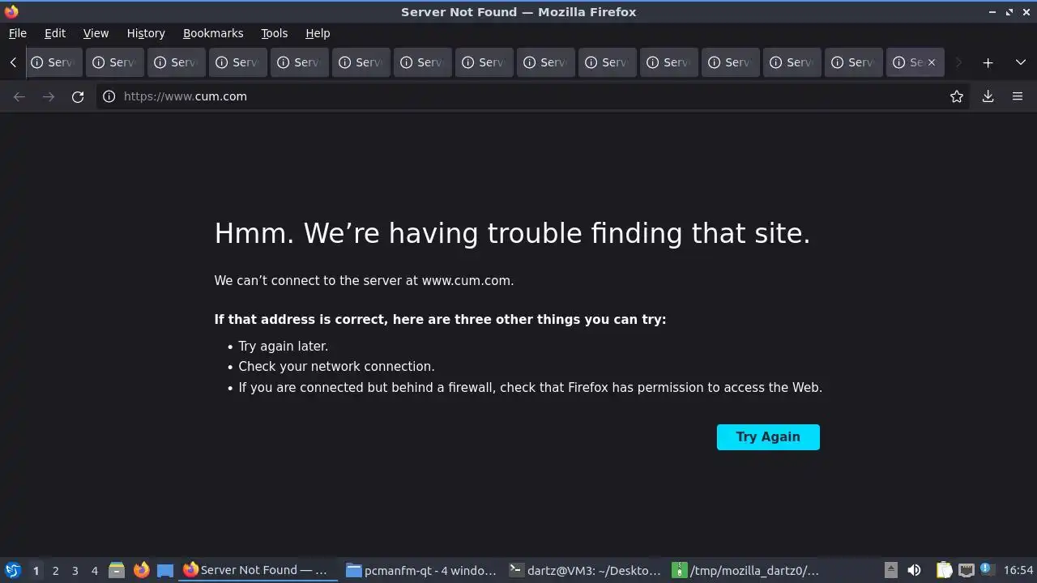Click the 16:54 panel clock

(x=1018, y=570)
